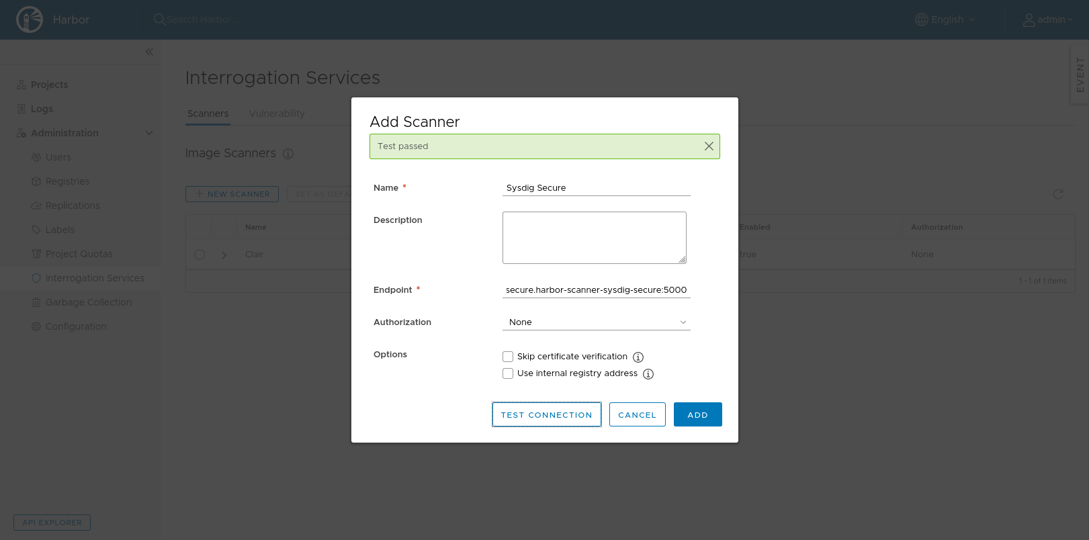
Task: Click the Labels tag icon
Action: click(x=36, y=230)
